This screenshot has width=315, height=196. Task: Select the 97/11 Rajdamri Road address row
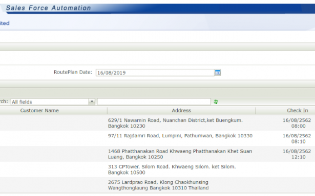click(158, 138)
